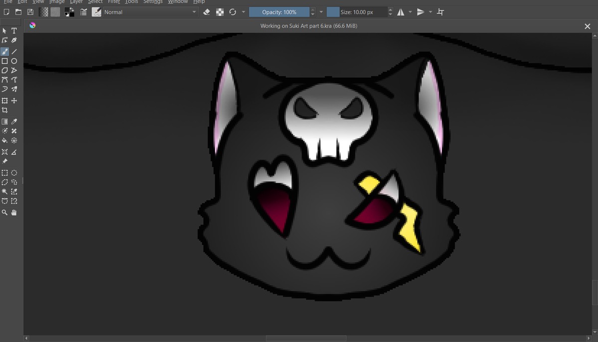Select the Calligraphy tool
This screenshot has height=342, width=598.
14,40
